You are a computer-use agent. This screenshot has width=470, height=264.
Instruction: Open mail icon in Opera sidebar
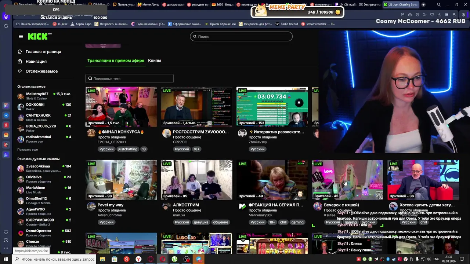tap(6, 135)
